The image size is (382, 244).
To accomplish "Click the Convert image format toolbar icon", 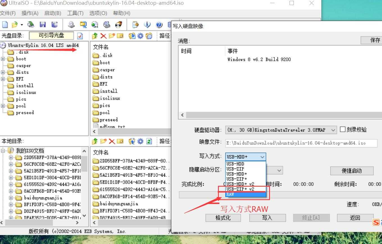I will click(x=83, y=25).
